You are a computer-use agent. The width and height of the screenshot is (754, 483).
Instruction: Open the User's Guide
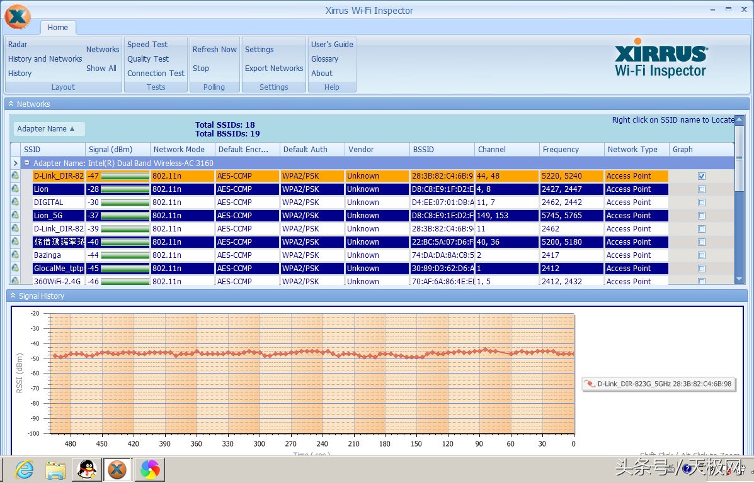tap(332, 44)
